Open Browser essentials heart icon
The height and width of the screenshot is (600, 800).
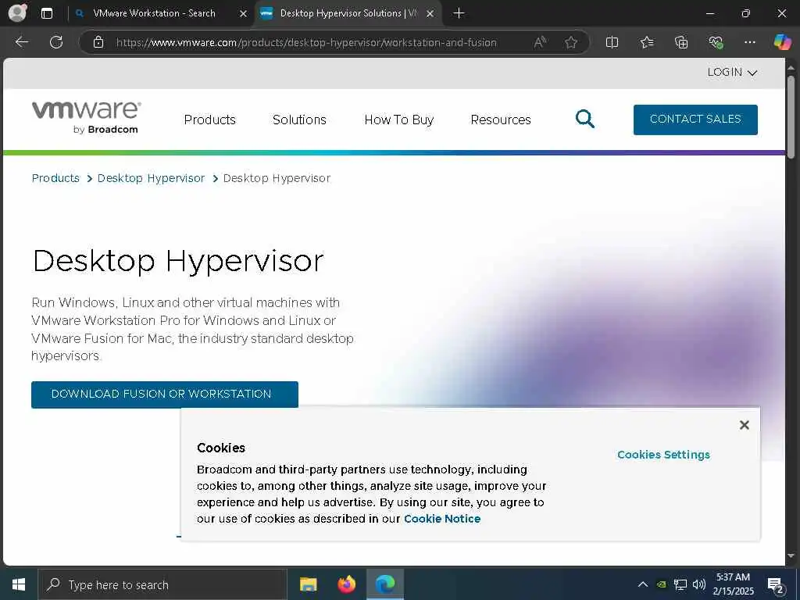716,42
